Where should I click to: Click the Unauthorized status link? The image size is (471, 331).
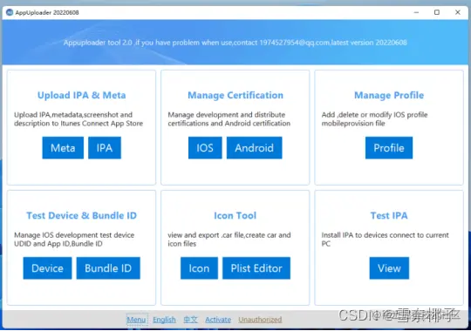pos(260,320)
